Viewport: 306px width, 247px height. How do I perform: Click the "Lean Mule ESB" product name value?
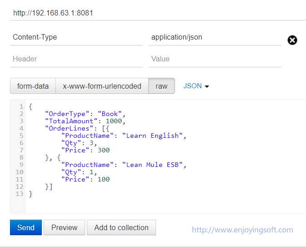click(x=152, y=165)
